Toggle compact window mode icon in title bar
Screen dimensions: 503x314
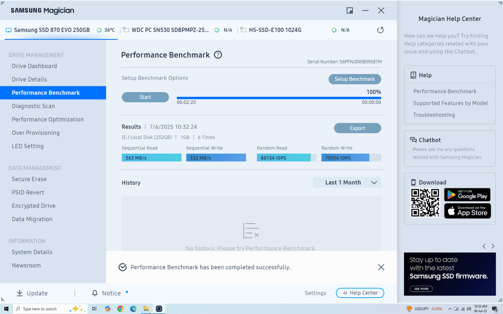349,10
